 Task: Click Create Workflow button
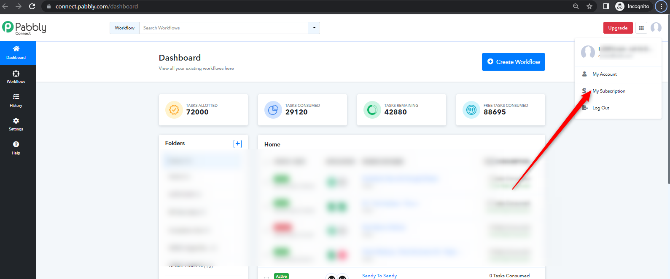pyautogui.click(x=514, y=62)
